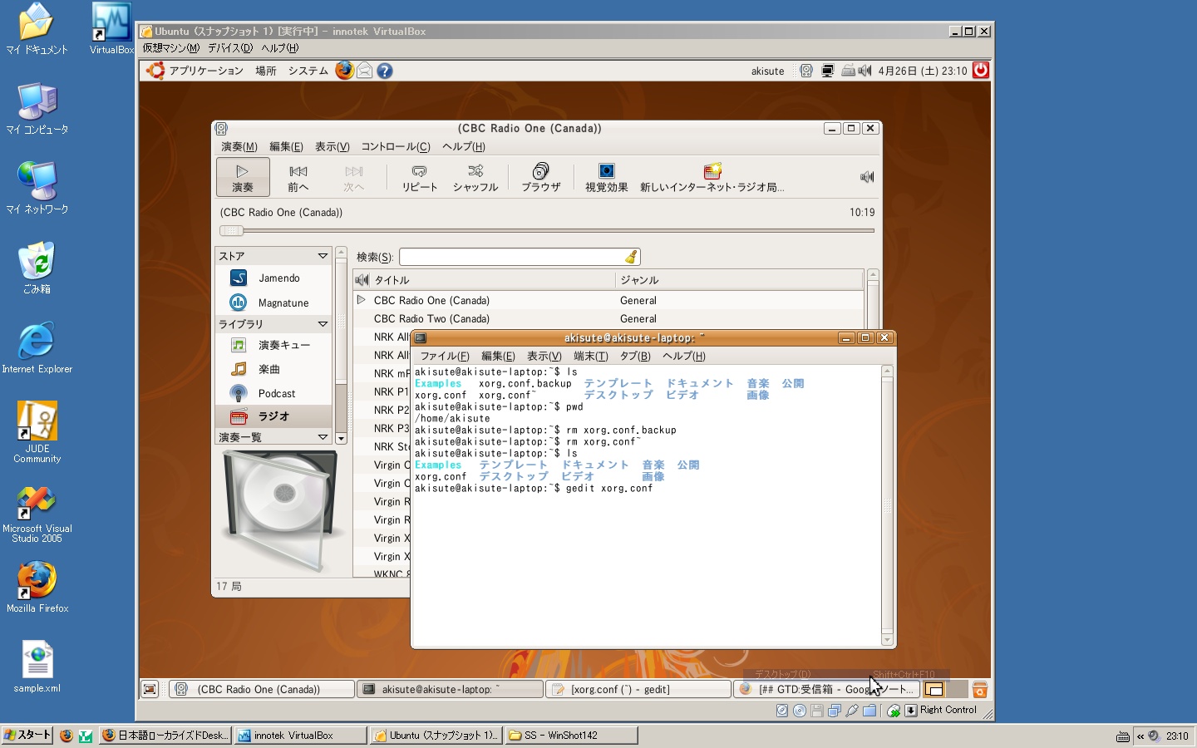Image resolution: width=1197 pixels, height=748 pixels.
Task: Click the Rhythmbox volume speaker icon
Action: 867,177
